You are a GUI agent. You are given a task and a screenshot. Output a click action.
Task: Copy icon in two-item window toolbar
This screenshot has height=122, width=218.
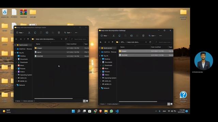click(120, 36)
